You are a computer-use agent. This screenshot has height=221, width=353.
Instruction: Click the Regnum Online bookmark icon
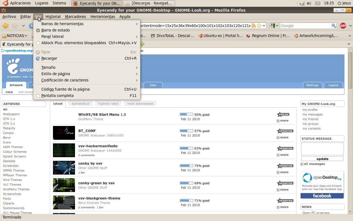[x=248, y=36]
